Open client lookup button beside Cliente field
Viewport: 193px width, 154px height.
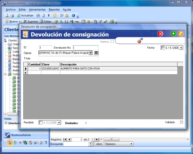[96, 53]
